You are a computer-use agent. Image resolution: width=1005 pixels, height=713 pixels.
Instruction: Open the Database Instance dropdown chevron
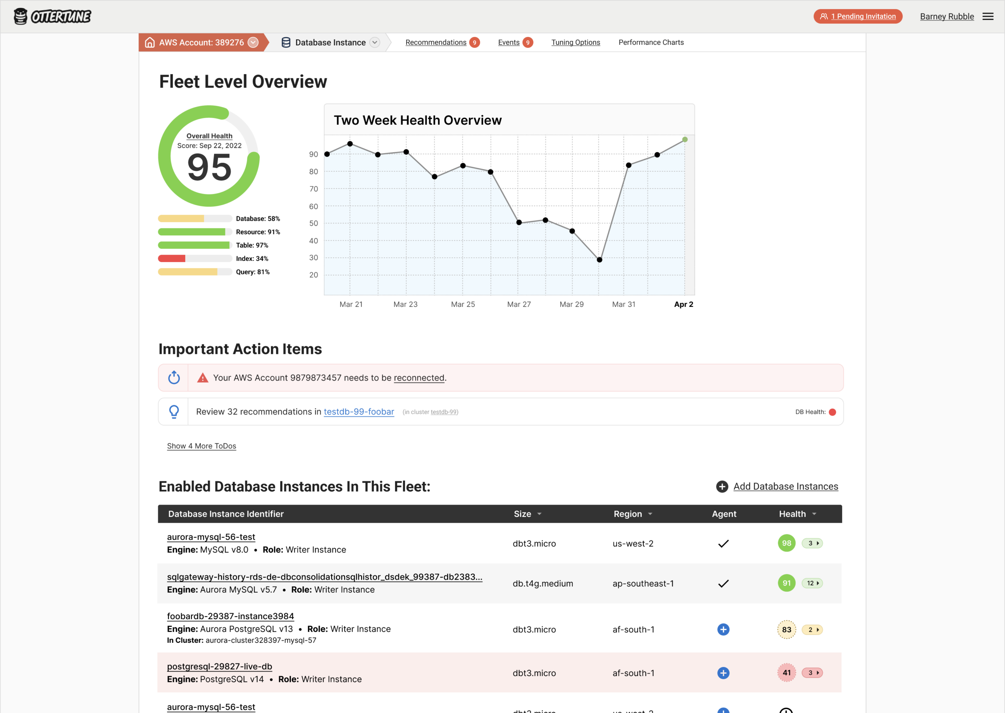[375, 42]
